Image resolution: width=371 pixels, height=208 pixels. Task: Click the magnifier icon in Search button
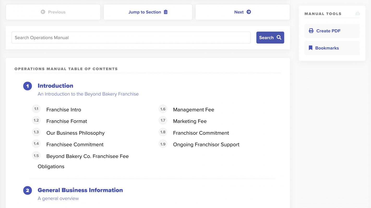point(279,37)
